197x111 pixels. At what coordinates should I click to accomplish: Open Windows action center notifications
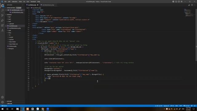point(194,109)
